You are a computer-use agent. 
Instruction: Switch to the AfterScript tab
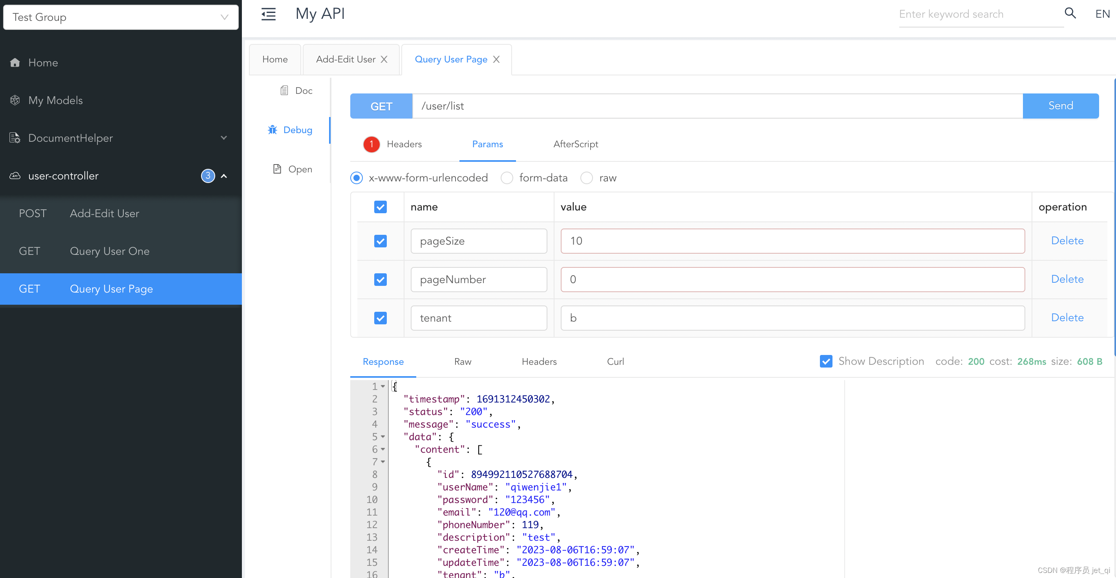coord(576,144)
